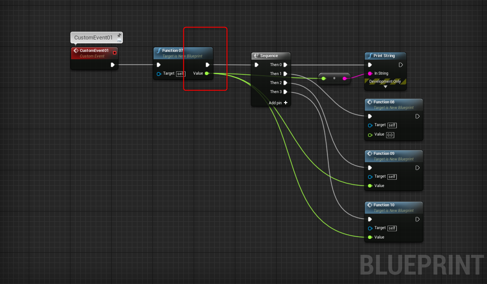The width and height of the screenshot is (487, 284).
Task: Click Function 08 Target pin
Action: [x=370, y=125]
